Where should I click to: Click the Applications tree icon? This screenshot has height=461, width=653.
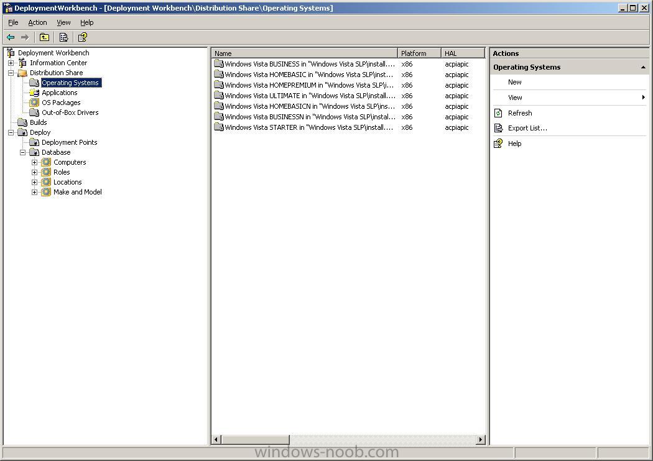pos(34,93)
